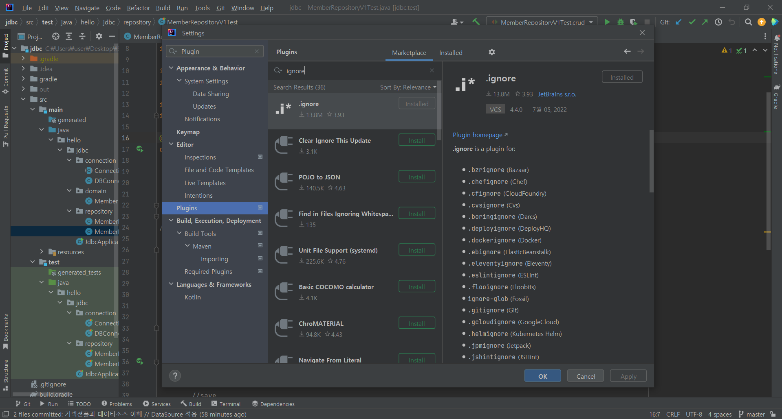This screenshot has height=419, width=782.
Task: Collapse the Editor settings group
Action: (x=171, y=144)
